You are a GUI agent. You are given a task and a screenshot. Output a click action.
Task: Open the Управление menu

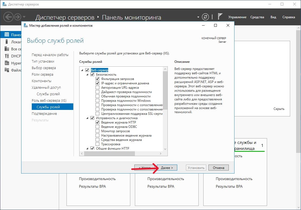237,17
